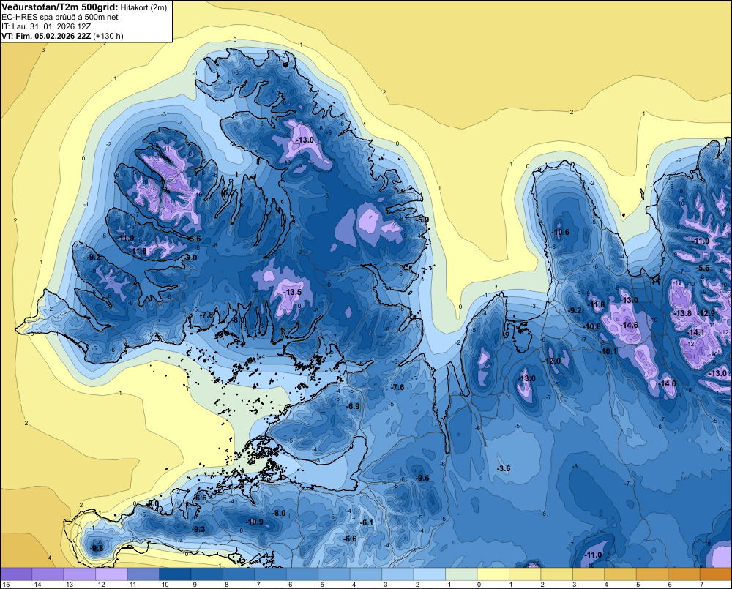Click the -12.9 temperature label
The height and width of the screenshot is (589, 732).
[706, 313]
